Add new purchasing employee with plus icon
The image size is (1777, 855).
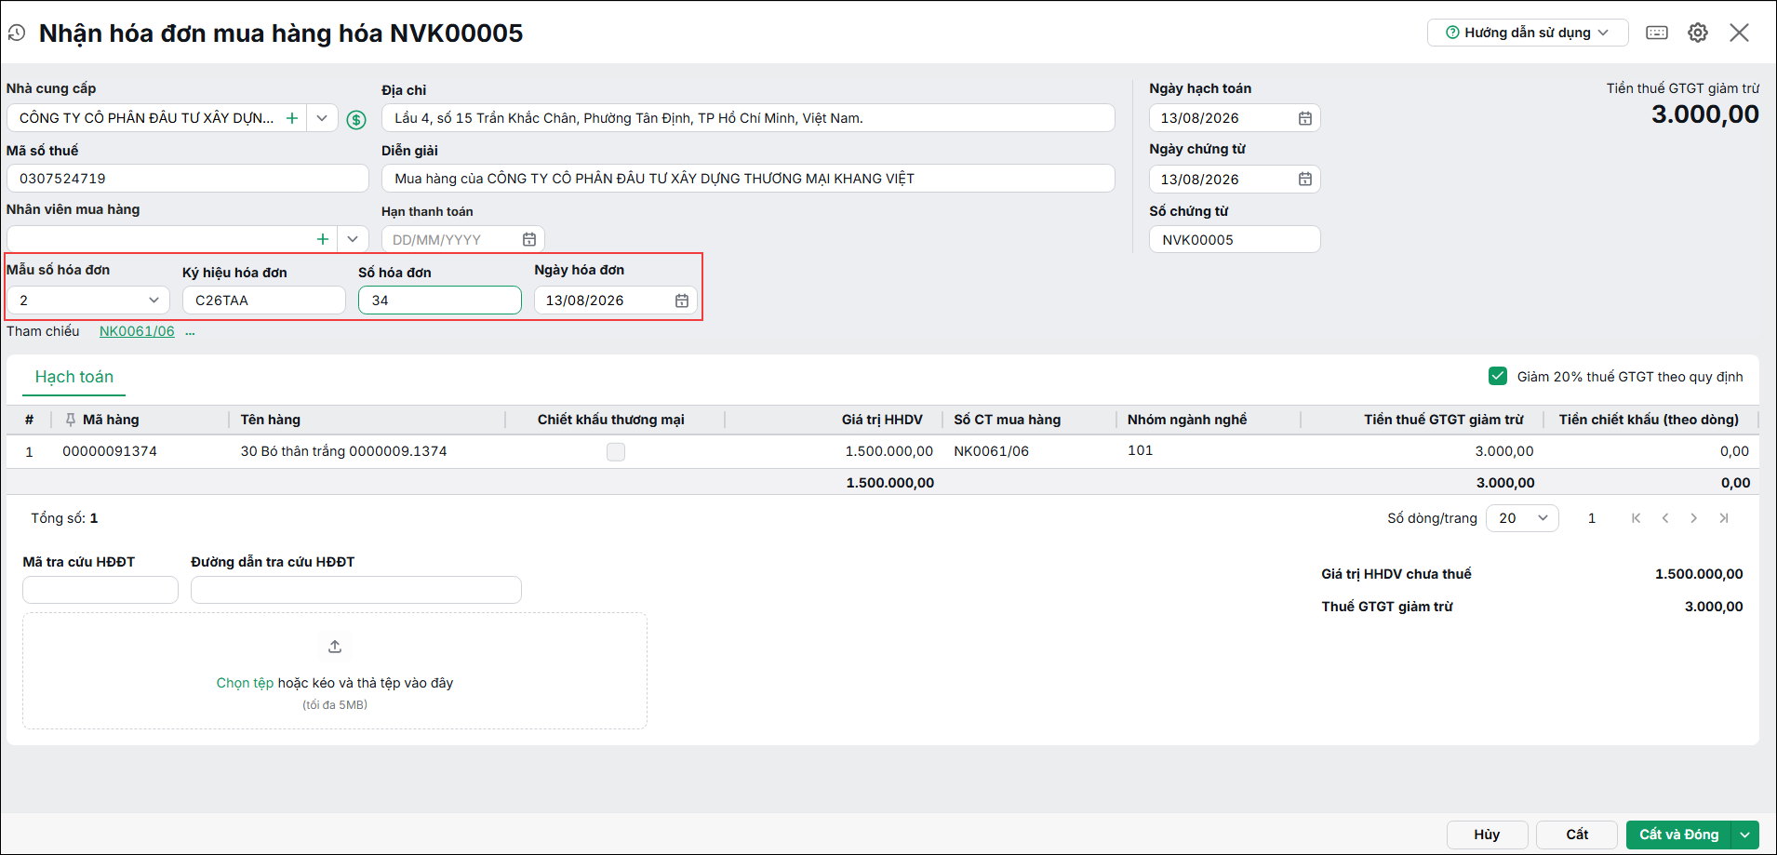click(x=323, y=239)
